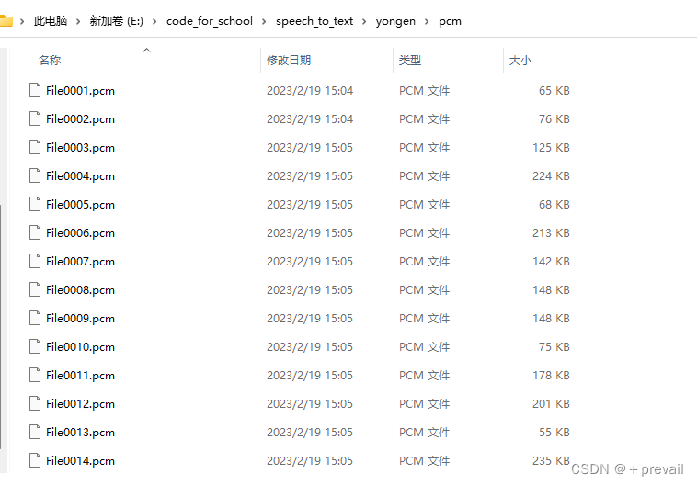Click pcm folder in breadcrumb
The image size is (697, 485).
(x=450, y=21)
